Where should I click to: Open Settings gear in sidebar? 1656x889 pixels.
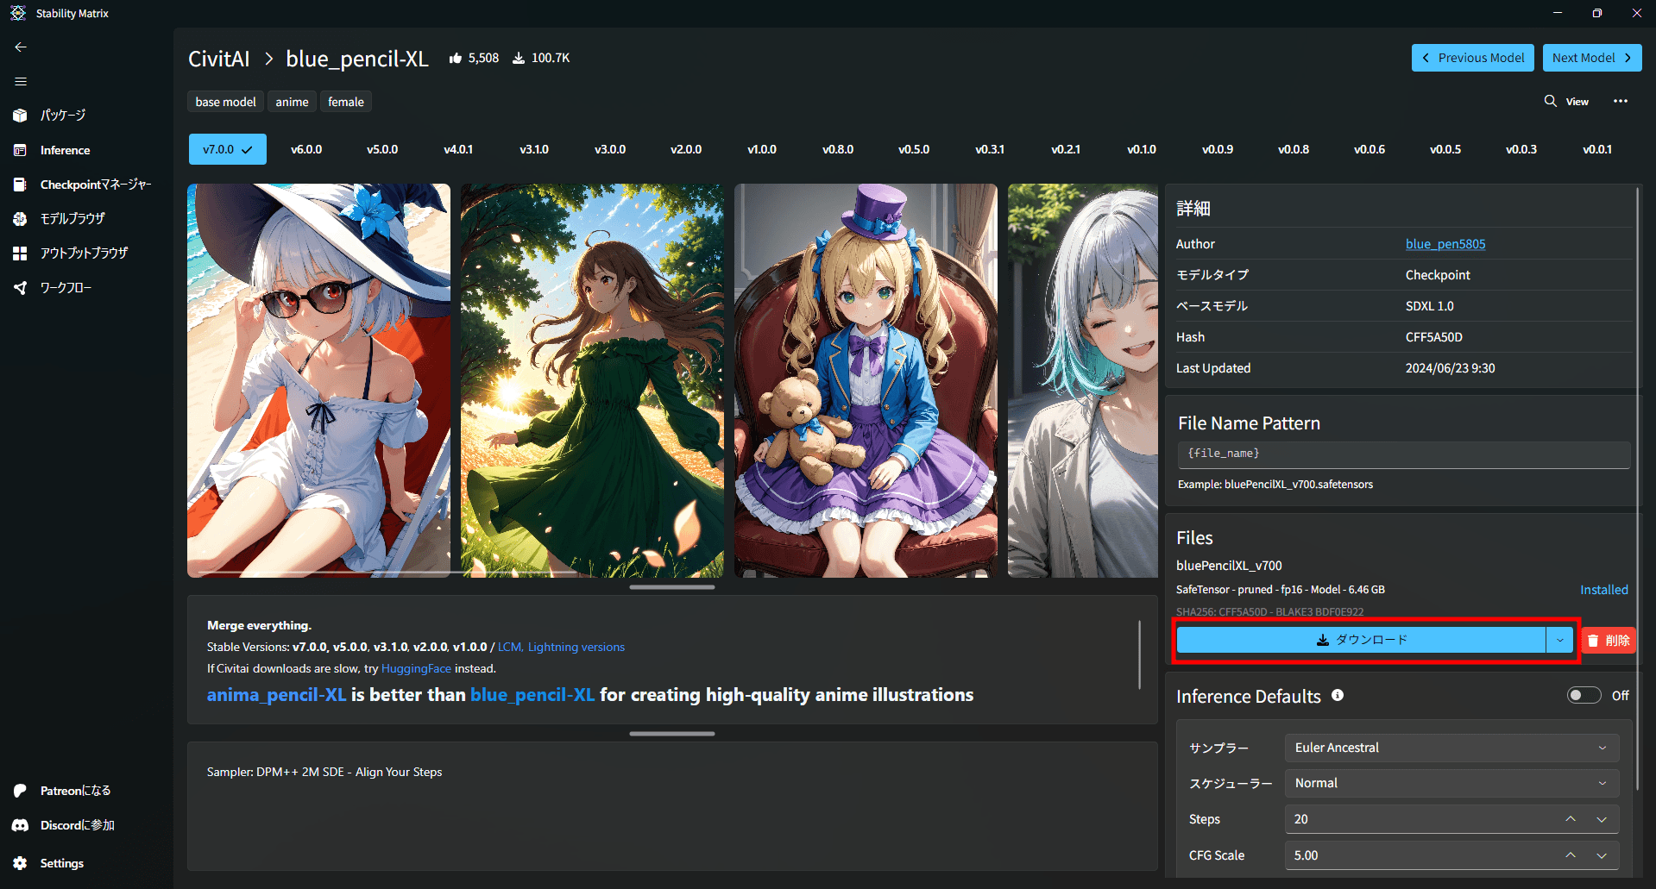click(21, 863)
